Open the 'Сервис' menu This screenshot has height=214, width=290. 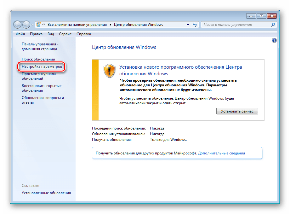tap(65, 34)
